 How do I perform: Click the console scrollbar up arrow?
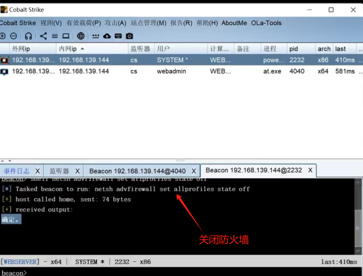coord(358,182)
